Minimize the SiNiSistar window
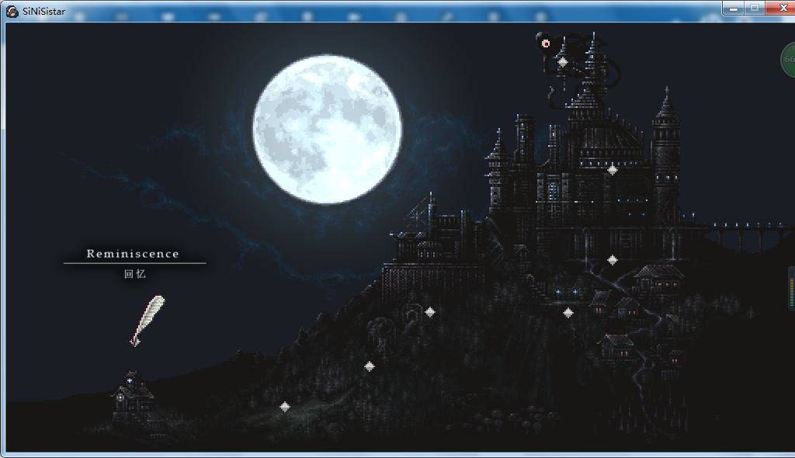795x458 pixels. [734, 8]
